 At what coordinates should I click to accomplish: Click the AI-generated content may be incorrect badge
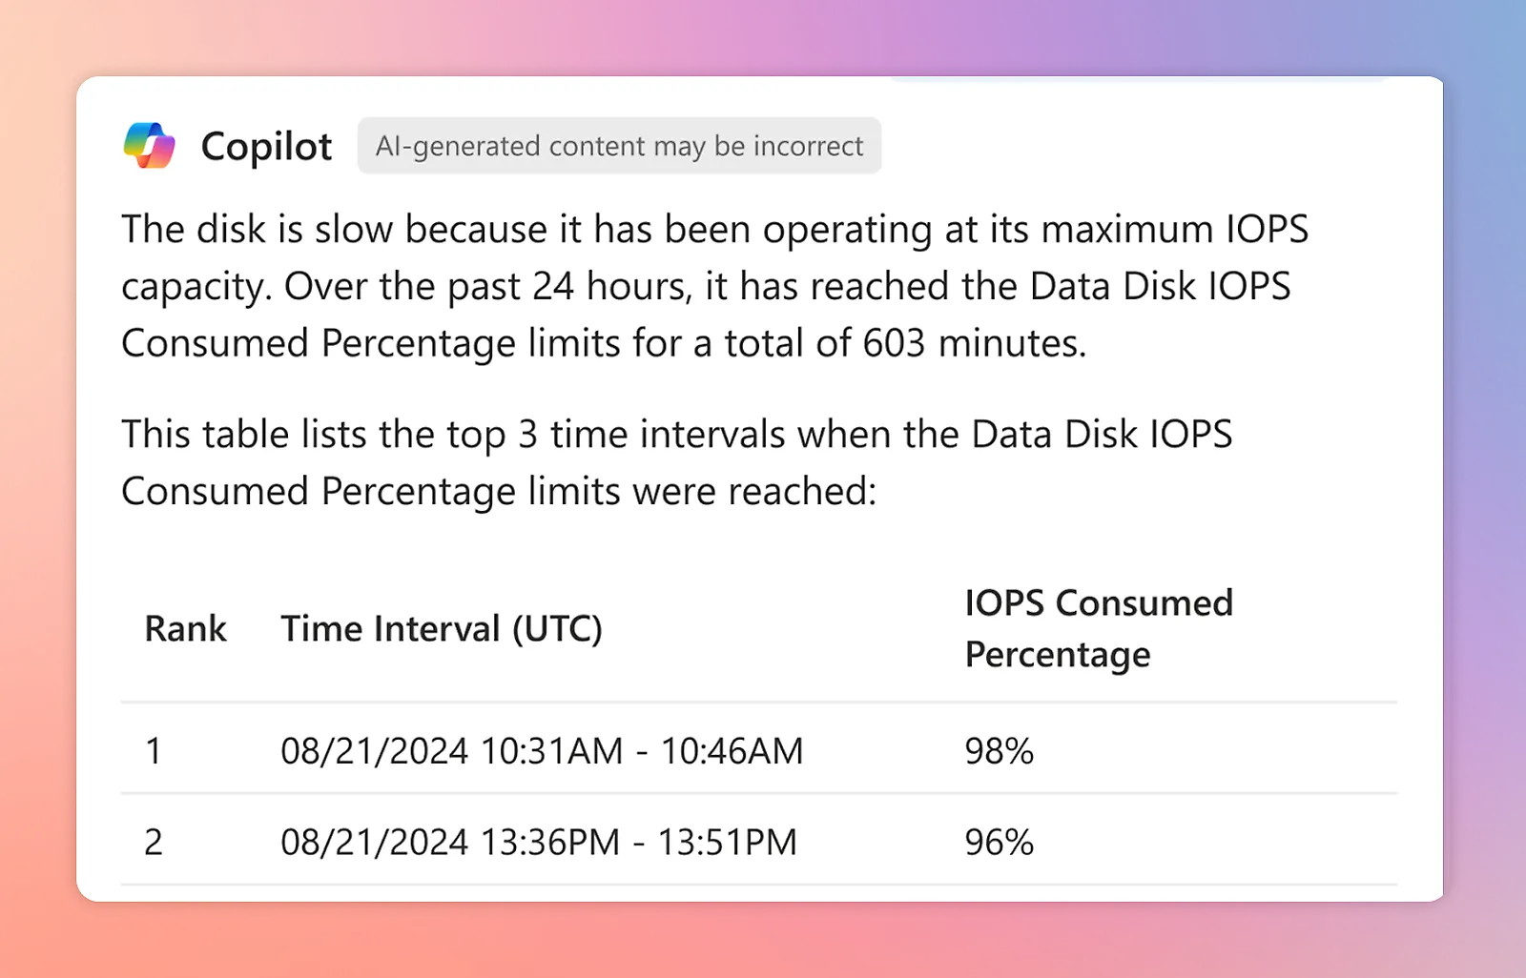click(619, 146)
